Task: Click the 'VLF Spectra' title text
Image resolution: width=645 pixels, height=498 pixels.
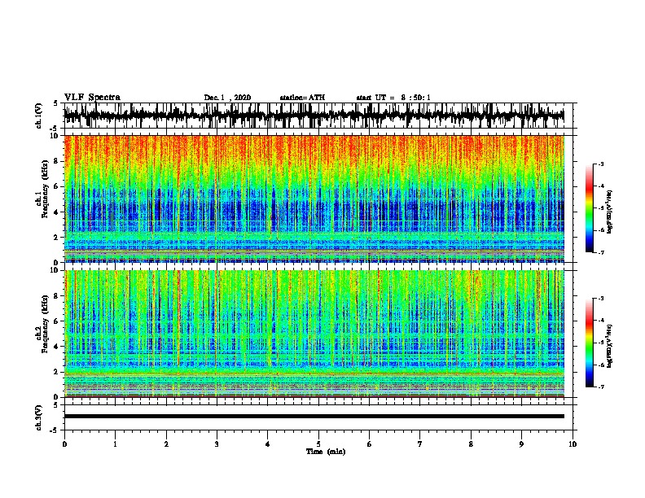Action: (x=92, y=98)
